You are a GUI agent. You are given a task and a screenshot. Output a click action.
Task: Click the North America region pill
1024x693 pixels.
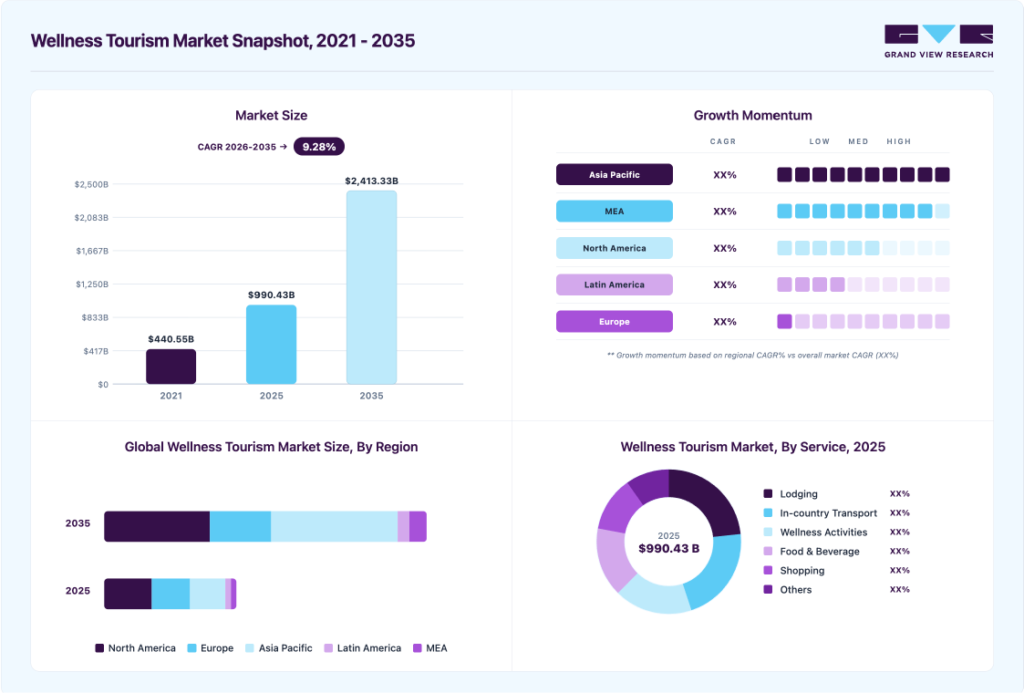pos(615,248)
